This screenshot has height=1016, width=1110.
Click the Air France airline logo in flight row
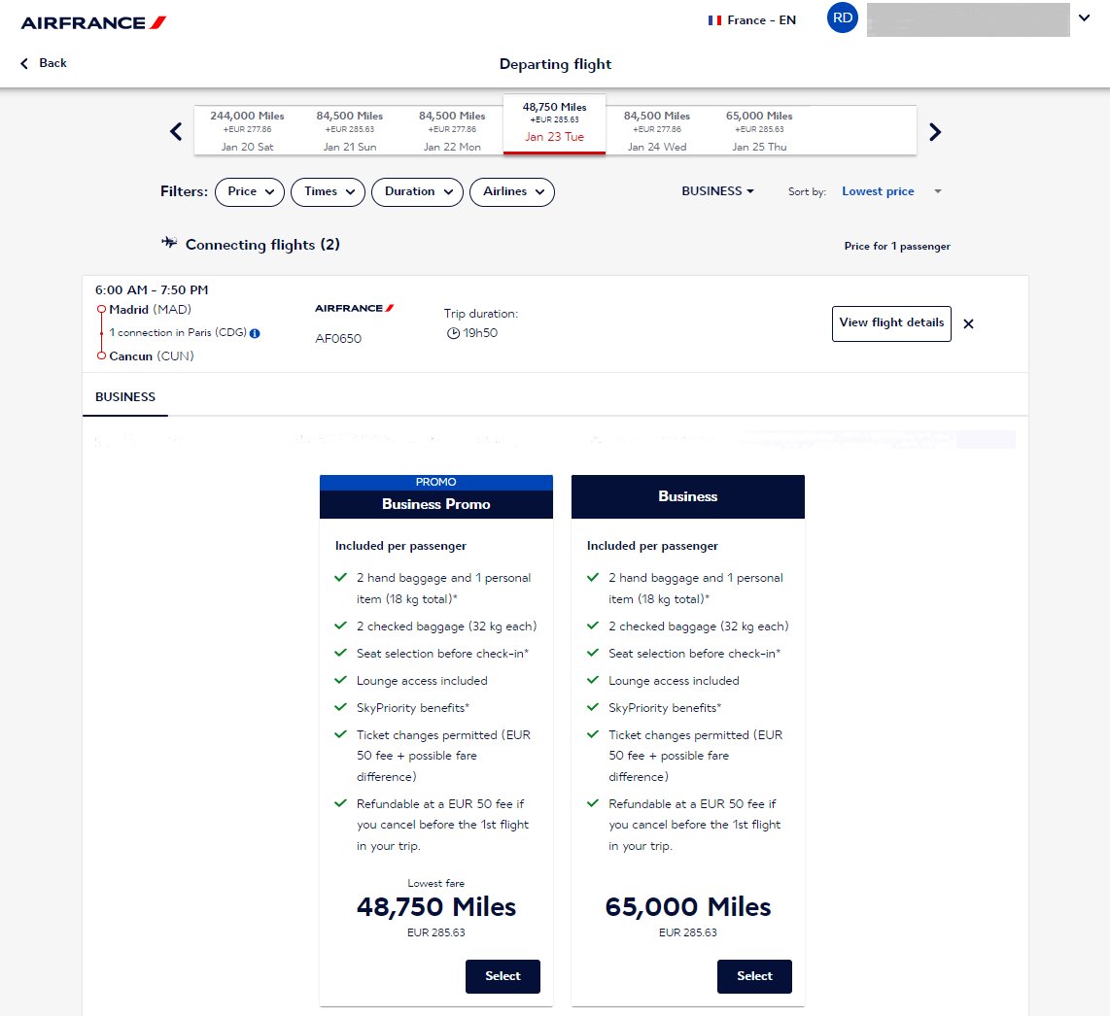coord(355,309)
